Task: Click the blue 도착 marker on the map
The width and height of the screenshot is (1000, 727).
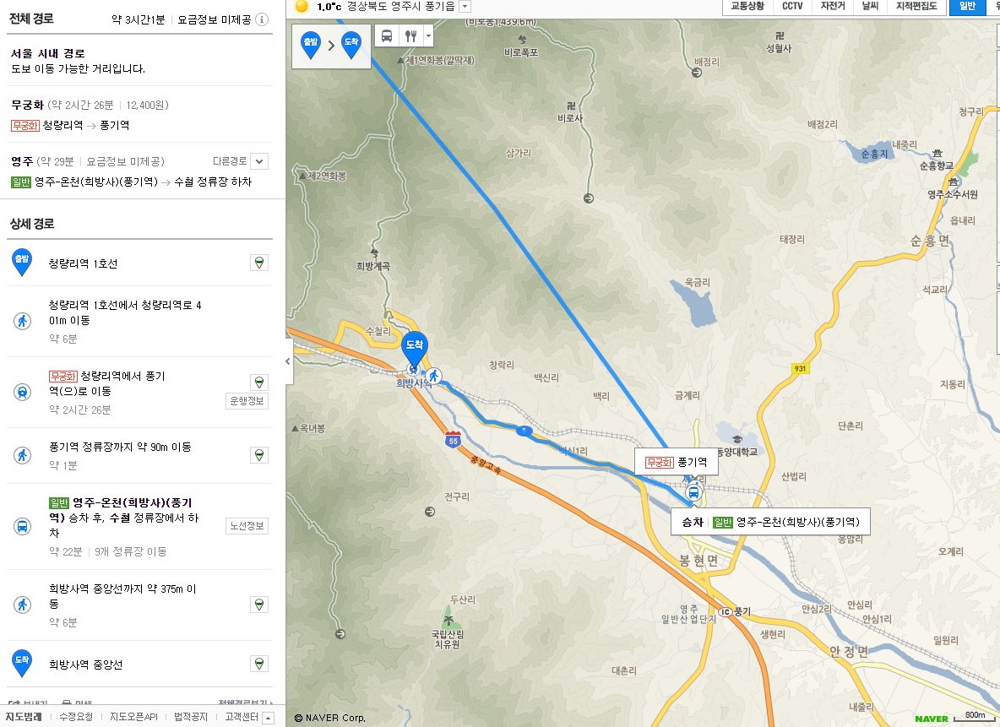Action: point(415,349)
